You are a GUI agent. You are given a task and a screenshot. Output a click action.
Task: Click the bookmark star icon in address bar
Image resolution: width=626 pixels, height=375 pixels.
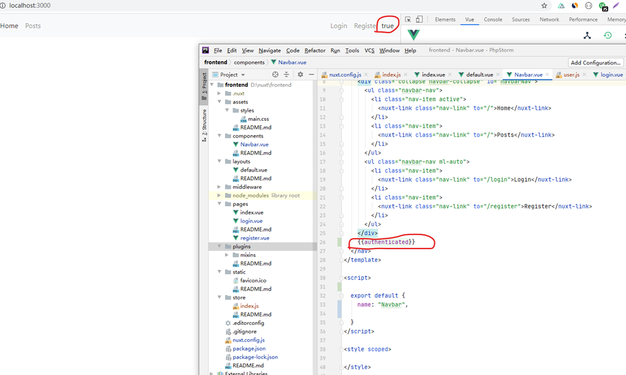tap(544, 5)
